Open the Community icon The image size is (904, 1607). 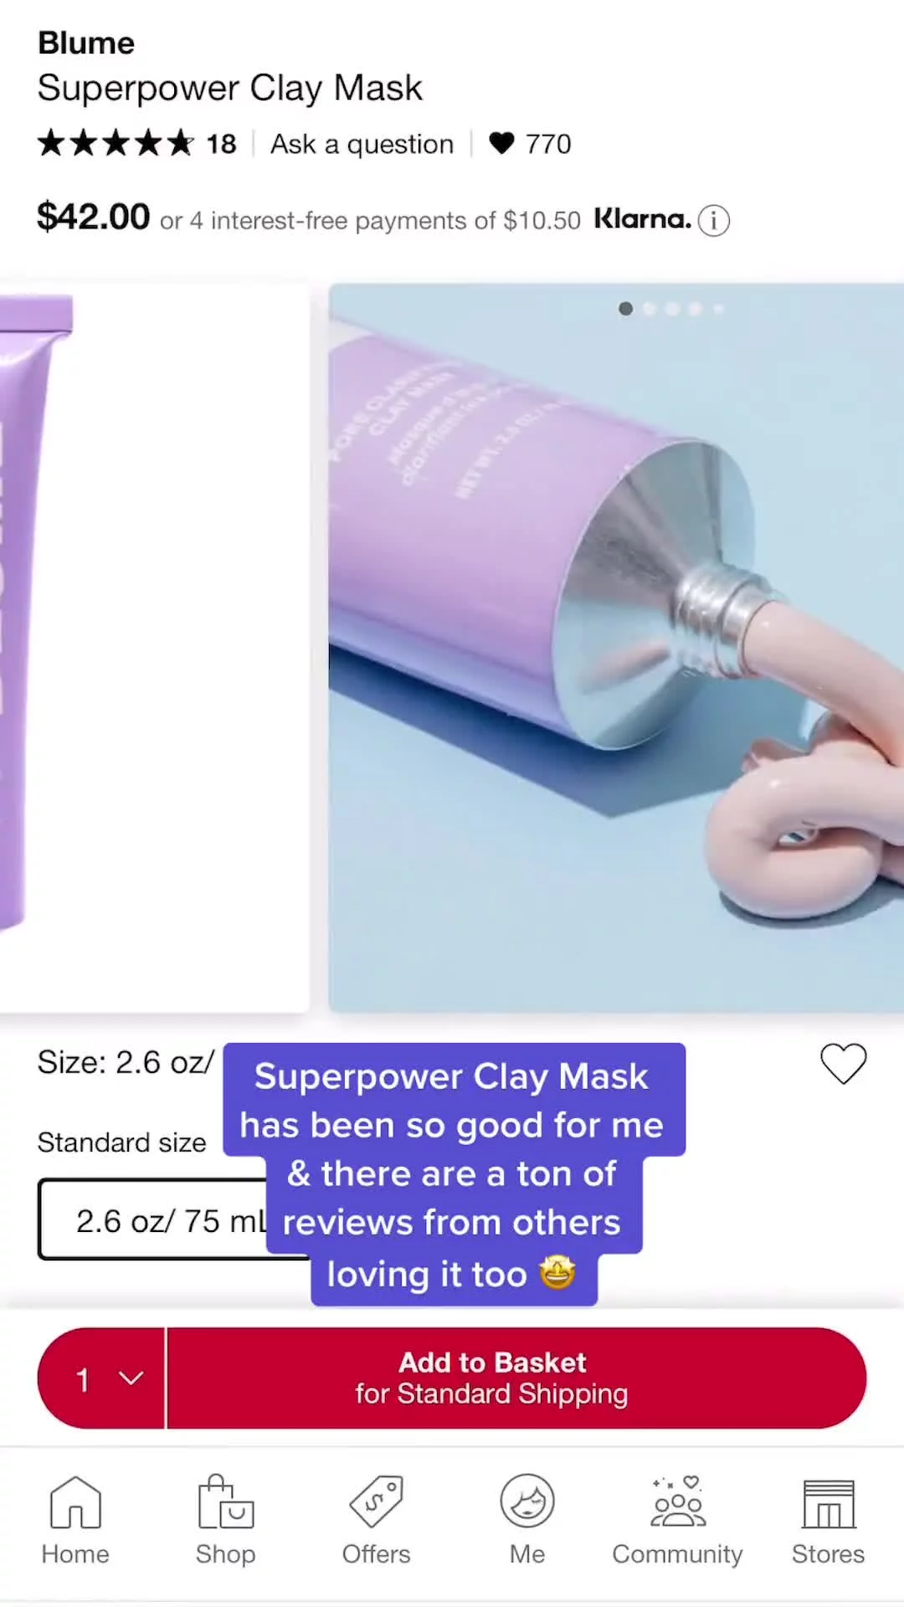coord(678,1502)
